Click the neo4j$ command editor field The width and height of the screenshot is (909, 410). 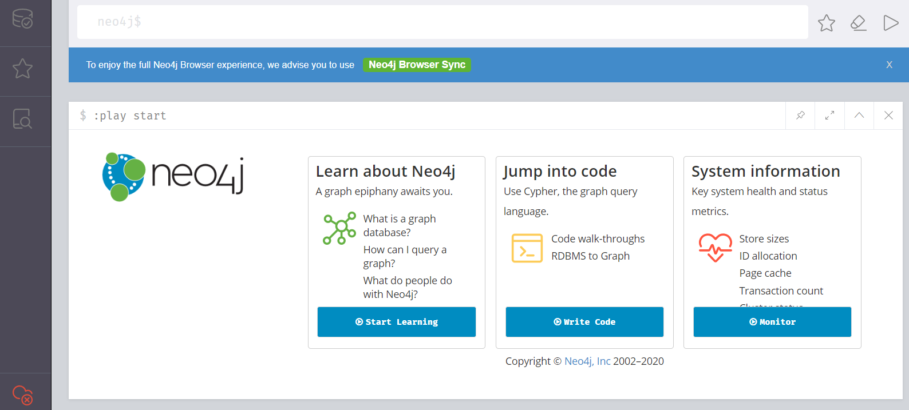(442, 22)
